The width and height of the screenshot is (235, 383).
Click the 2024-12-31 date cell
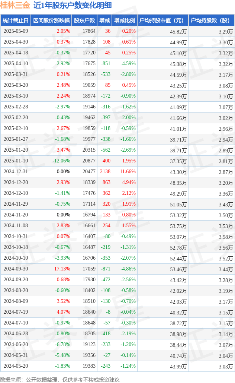pyautogui.click(x=16, y=172)
